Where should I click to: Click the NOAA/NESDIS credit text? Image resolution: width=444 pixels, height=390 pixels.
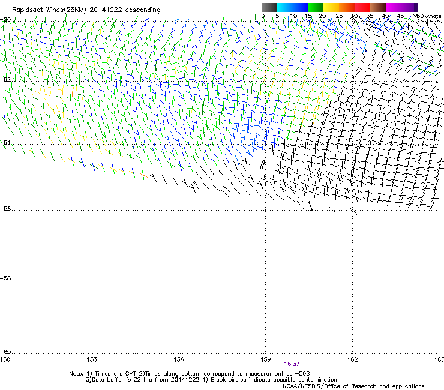point(353,386)
